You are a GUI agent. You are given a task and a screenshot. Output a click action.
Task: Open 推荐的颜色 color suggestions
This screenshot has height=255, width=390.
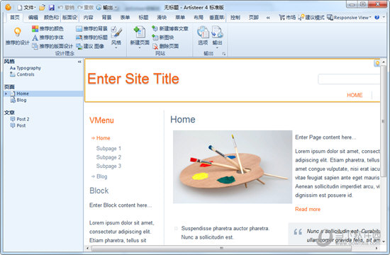tap(48, 29)
